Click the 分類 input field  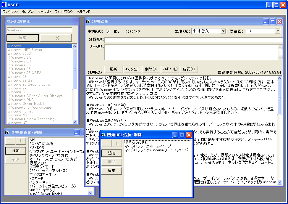[194, 40]
